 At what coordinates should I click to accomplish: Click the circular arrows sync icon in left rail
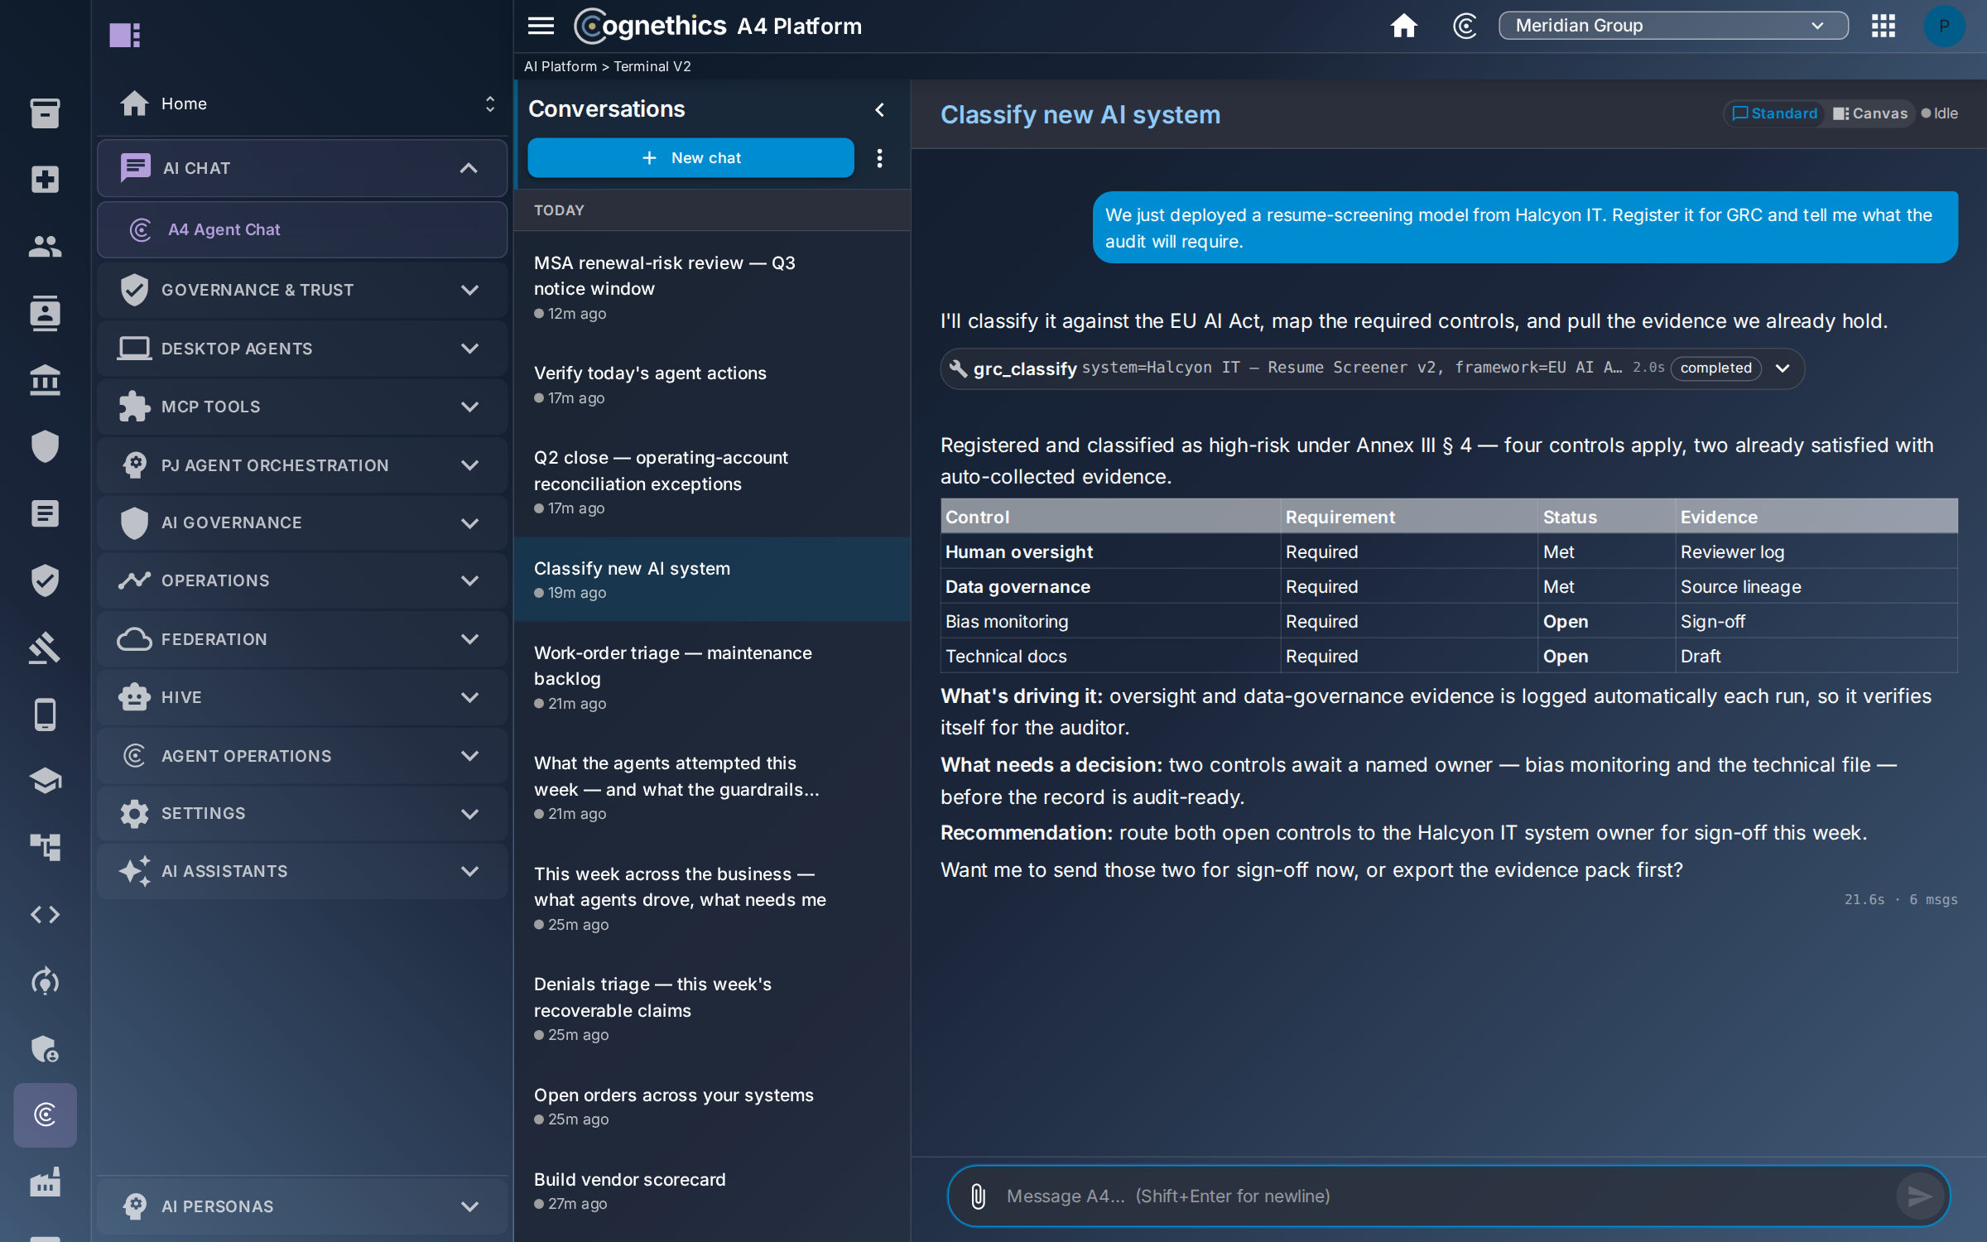(x=45, y=981)
